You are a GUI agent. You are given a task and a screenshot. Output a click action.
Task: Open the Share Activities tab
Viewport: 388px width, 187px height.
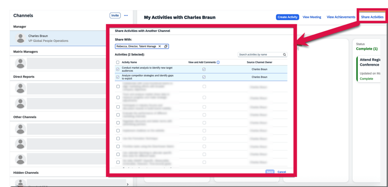click(x=372, y=17)
